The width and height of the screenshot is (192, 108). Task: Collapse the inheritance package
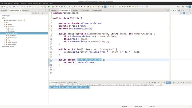click(5, 27)
